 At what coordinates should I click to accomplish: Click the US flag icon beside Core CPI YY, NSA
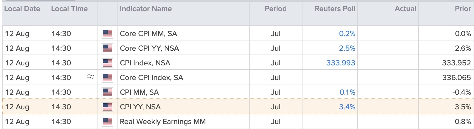click(x=107, y=48)
